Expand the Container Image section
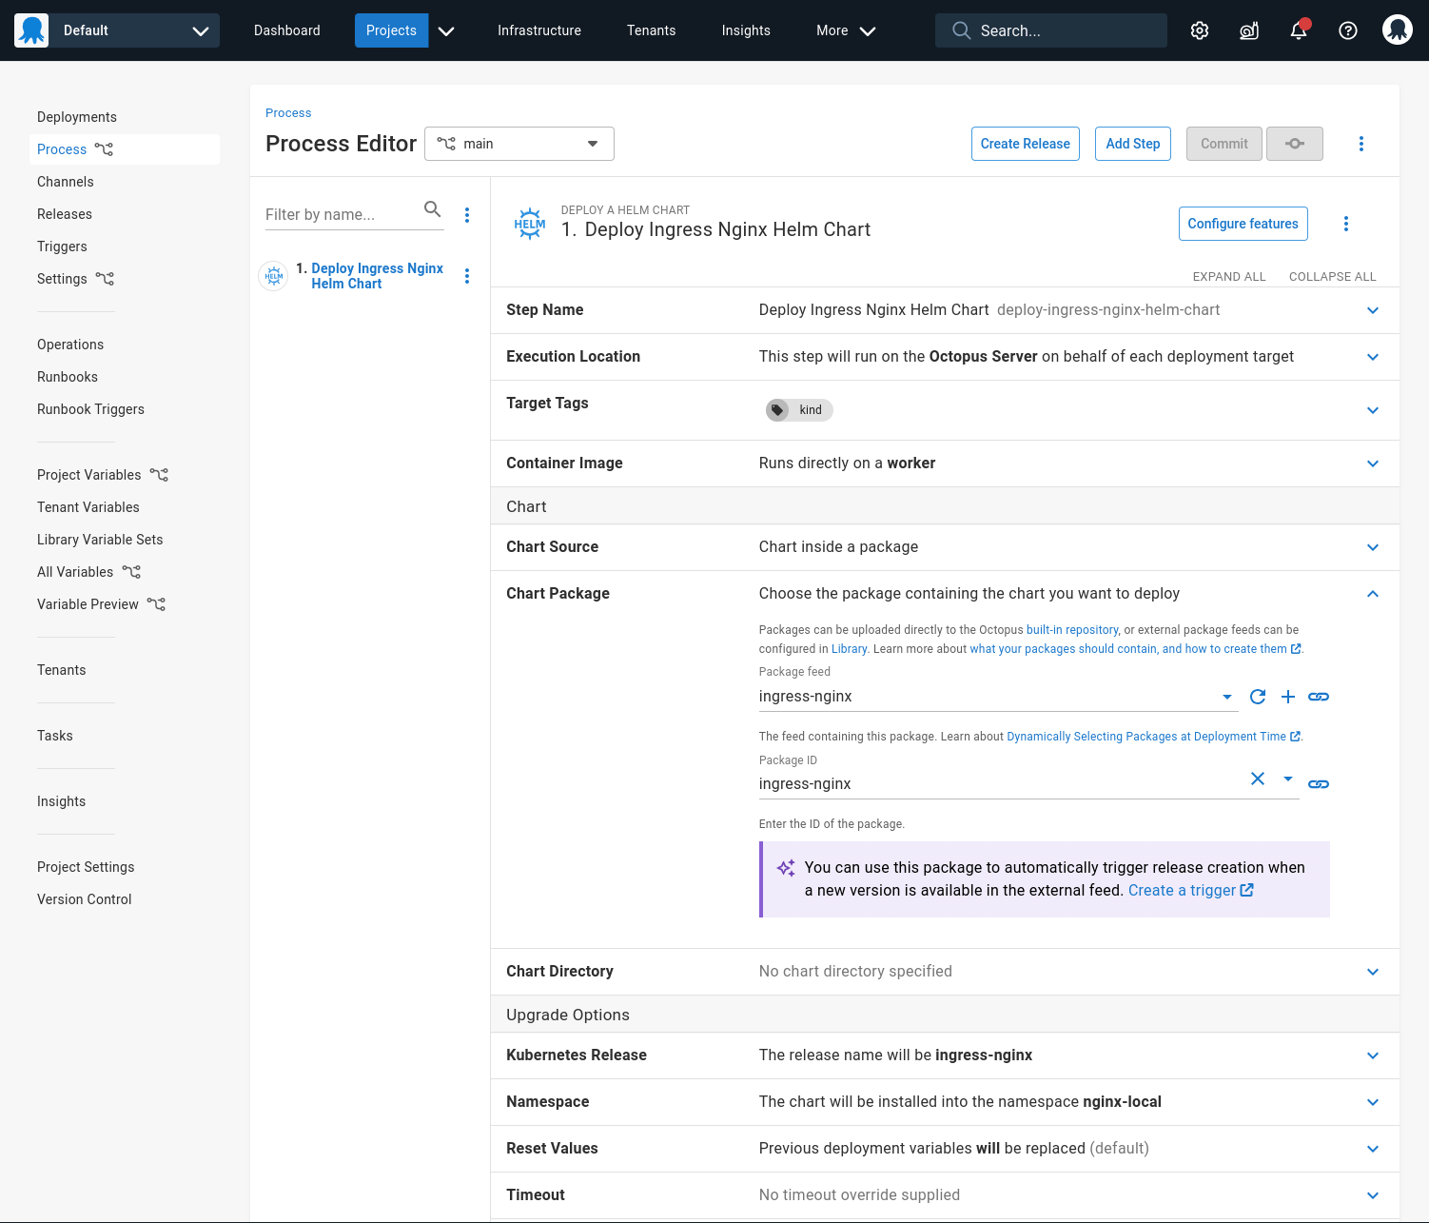This screenshot has height=1223, width=1429. tap(1373, 464)
